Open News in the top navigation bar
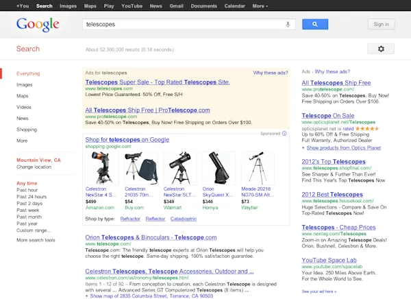411x299 pixels. [x=156, y=5]
